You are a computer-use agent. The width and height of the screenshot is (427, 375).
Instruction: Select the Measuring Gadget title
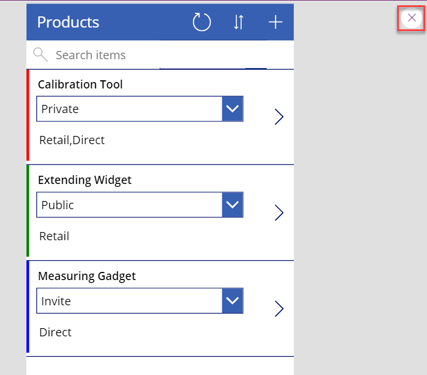(x=87, y=276)
